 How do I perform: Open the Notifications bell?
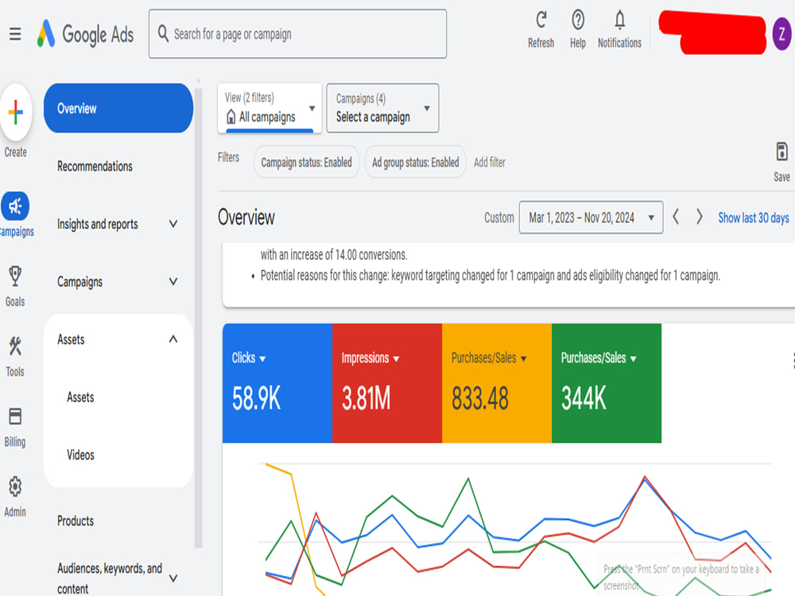619,30
